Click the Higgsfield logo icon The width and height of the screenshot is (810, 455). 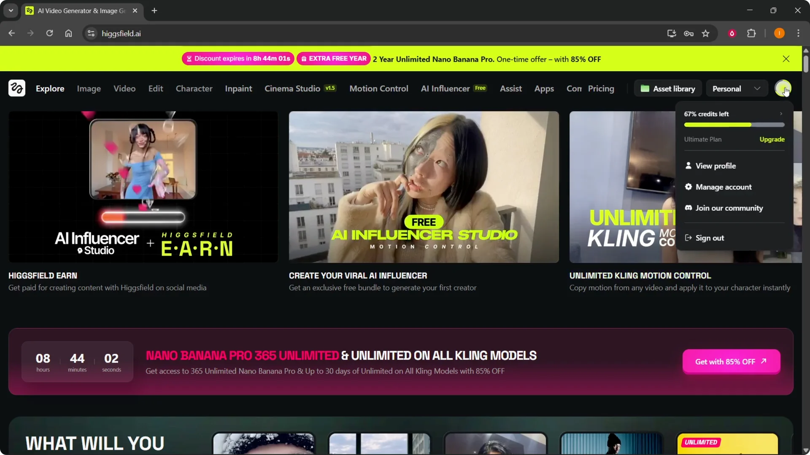[17, 88]
